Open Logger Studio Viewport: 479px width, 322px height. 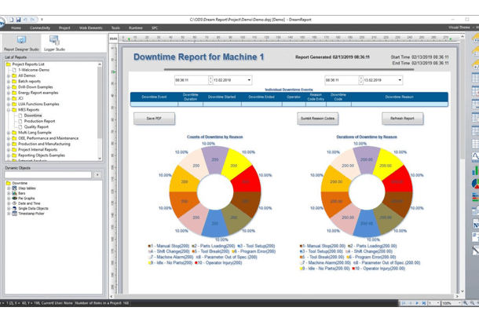coord(54,42)
